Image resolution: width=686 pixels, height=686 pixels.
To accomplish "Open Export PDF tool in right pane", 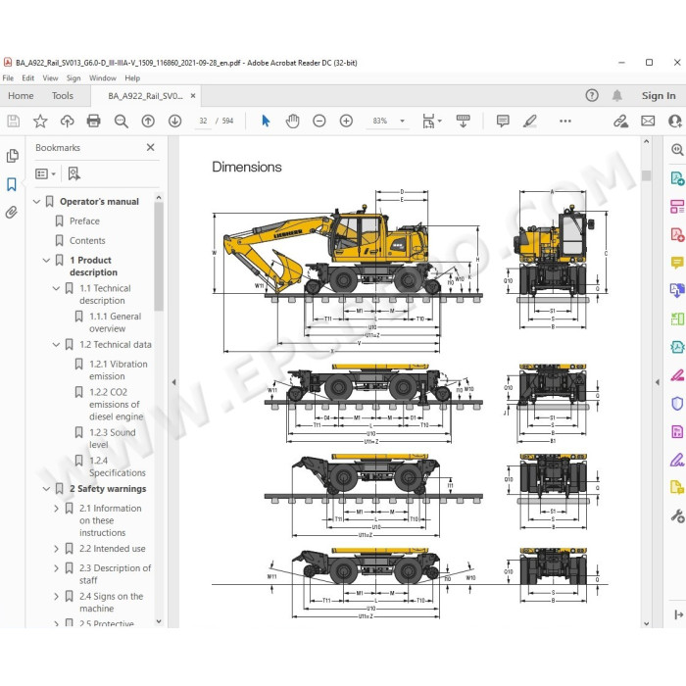I will click(677, 178).
